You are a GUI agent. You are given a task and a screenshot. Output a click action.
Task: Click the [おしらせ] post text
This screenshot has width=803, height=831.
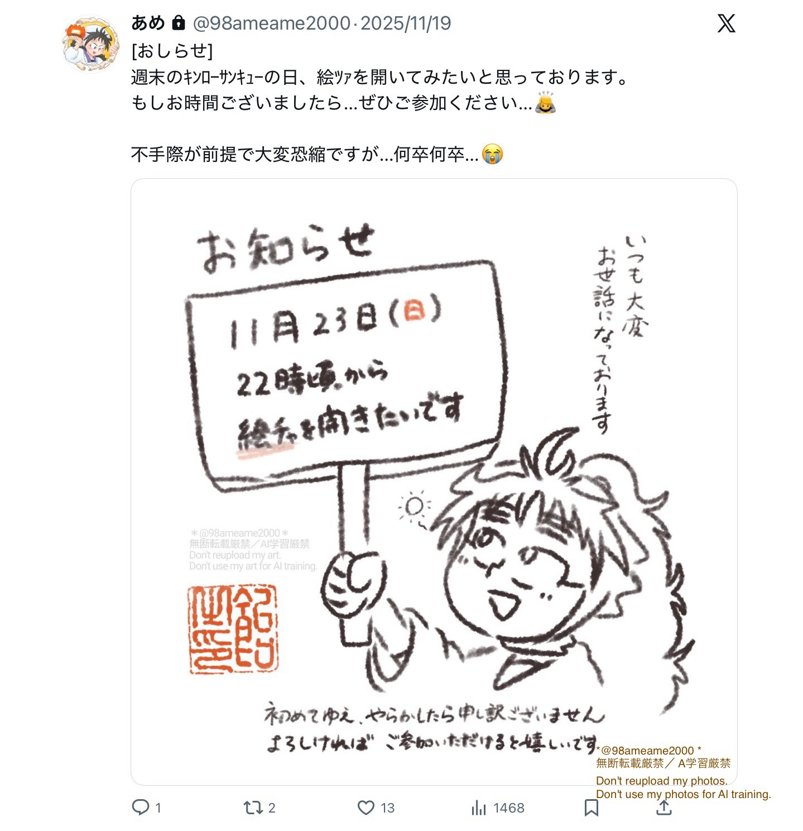pos(172,51)
